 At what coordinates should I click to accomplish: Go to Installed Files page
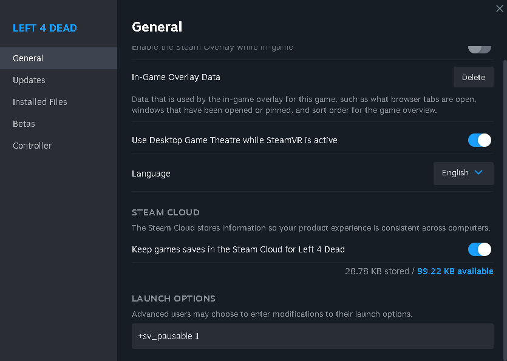tap(40, 102)
